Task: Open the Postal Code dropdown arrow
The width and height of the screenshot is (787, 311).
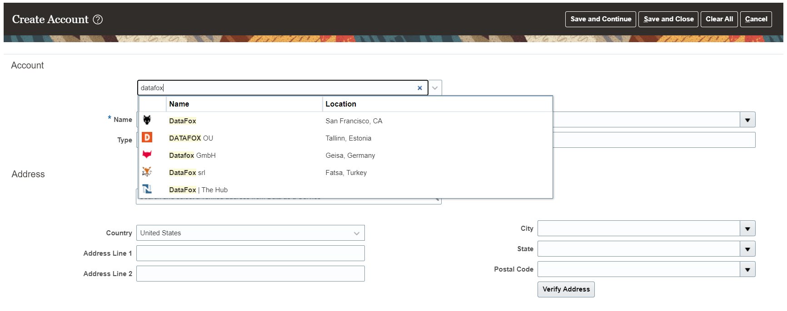Action: click(747, 270)
